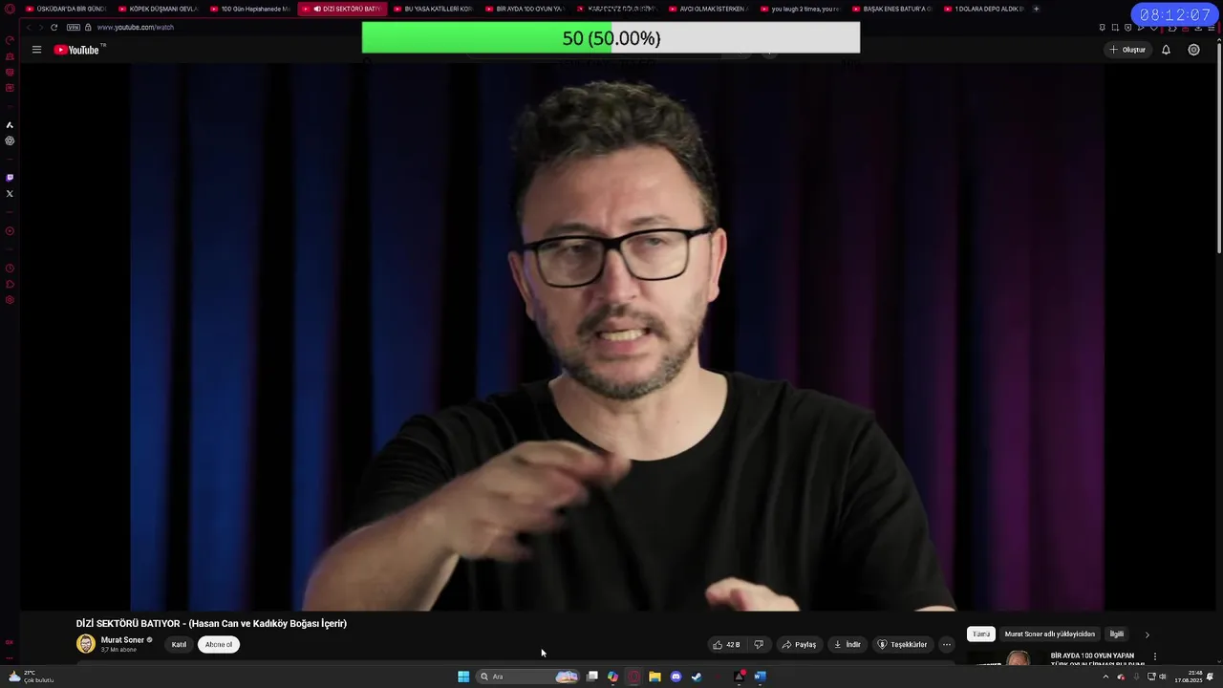The width and height of the screenshot is (1223, 688).
Task: Dislike the video
Action: click(759, 645)
